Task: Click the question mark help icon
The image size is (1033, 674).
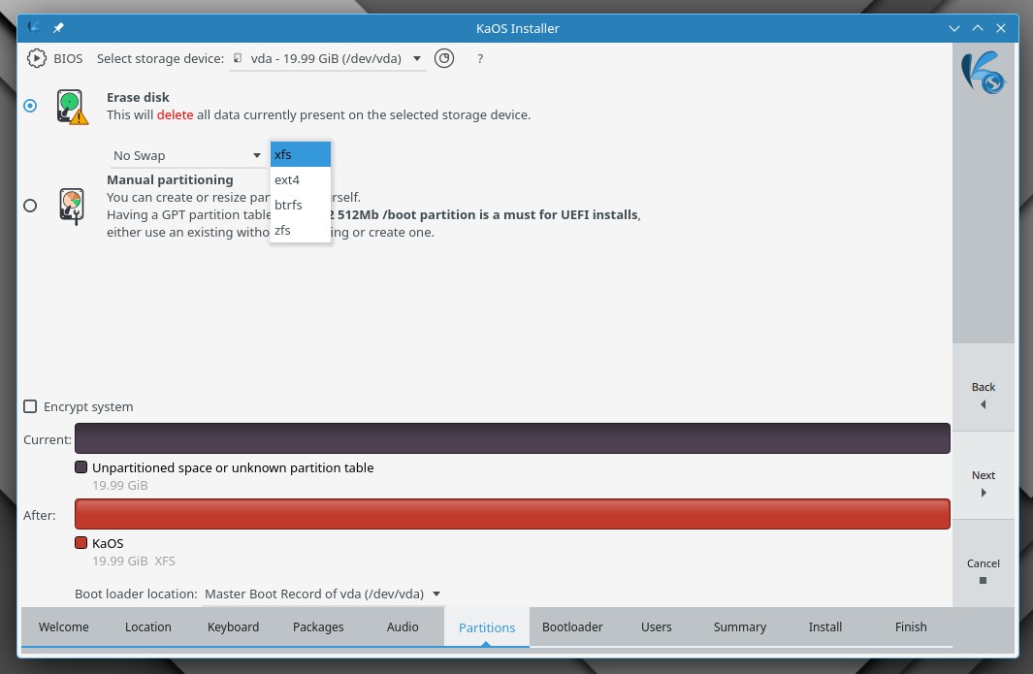Action: 480,58
